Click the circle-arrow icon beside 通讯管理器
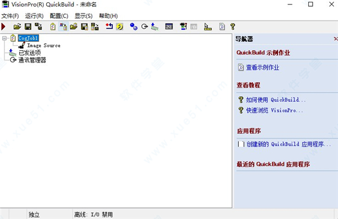The height and width of the screenshot is (219, 338). pos(13,60)
